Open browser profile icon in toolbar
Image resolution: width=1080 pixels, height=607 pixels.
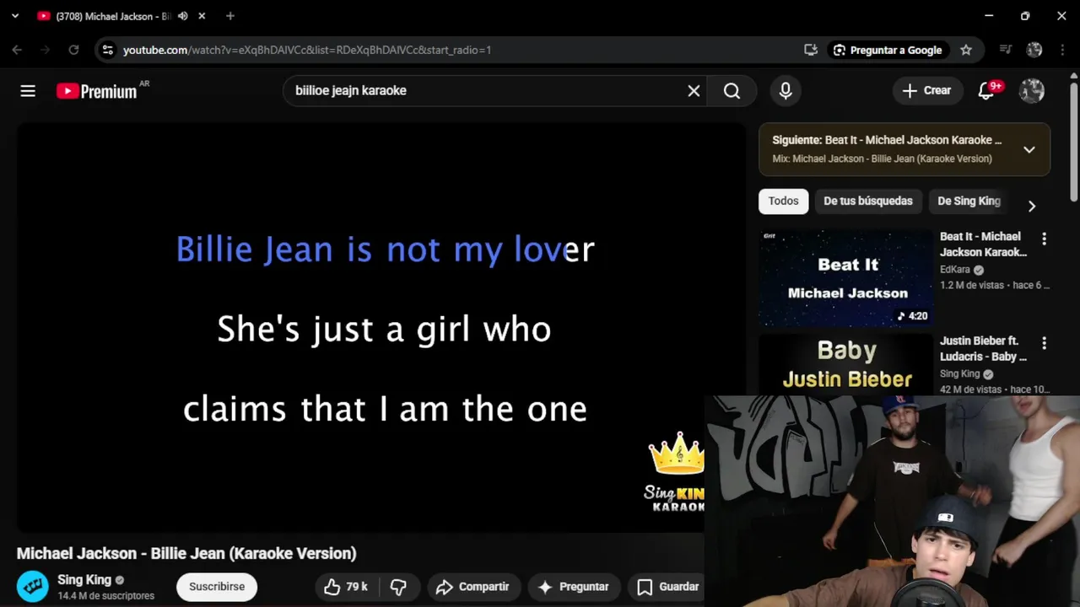click(1034, 50)
